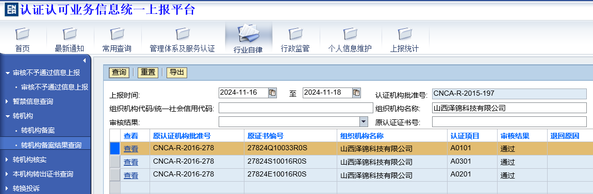Click cell A0201 in 认证项目 column
Image resolution: width=593 pixels, height=194 pixels.
(460, 174)
